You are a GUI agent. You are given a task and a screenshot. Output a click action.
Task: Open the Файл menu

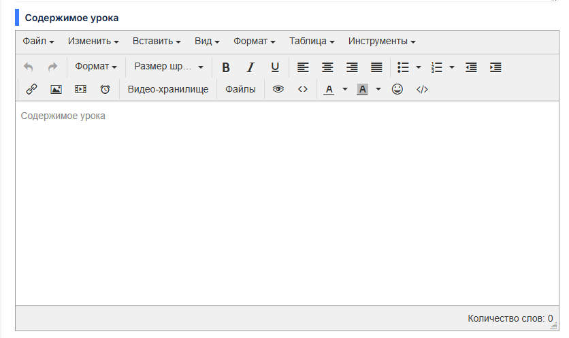tap(38, 41)
